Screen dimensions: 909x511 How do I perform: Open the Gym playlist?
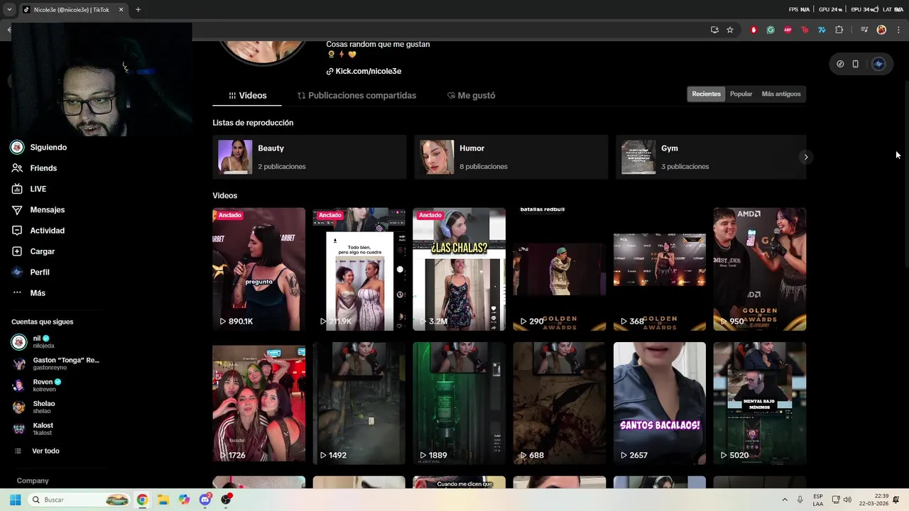click(x=711, y=157)
